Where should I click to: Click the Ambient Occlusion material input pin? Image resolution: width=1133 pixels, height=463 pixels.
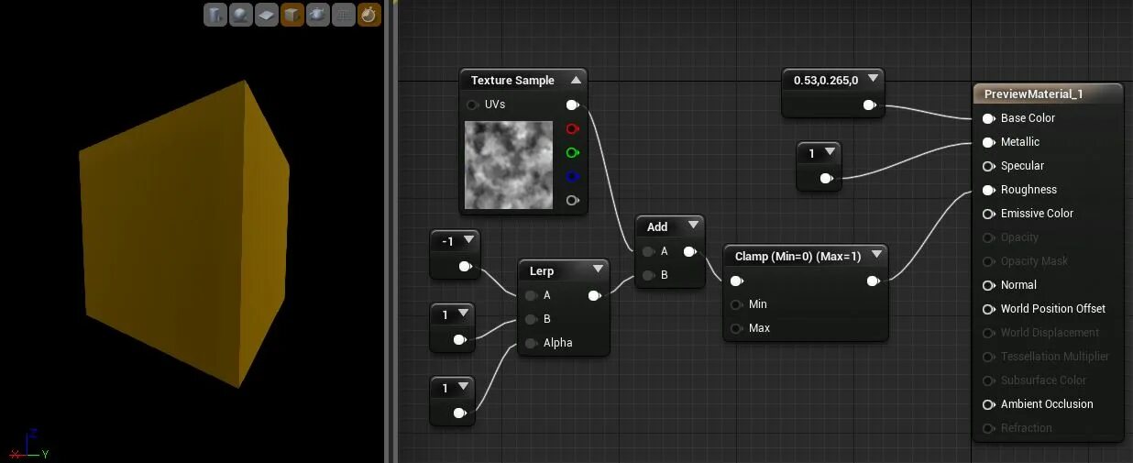(x=989, y=404)
